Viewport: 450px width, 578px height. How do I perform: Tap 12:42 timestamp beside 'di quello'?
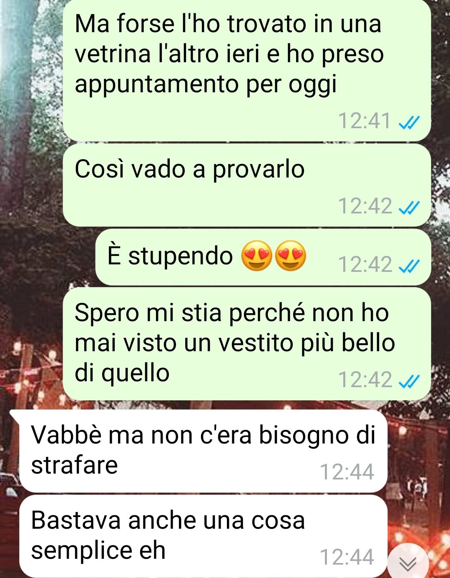pos(365,380)
